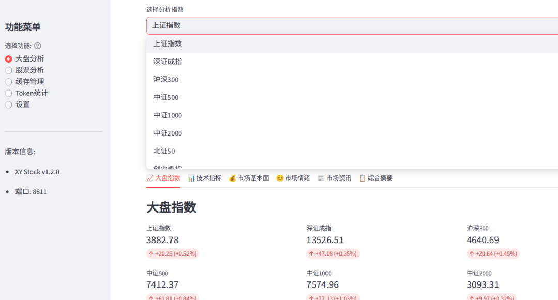
Task: Select 中证2000 in the dropdown list
Action: click(x=168, y=133)
